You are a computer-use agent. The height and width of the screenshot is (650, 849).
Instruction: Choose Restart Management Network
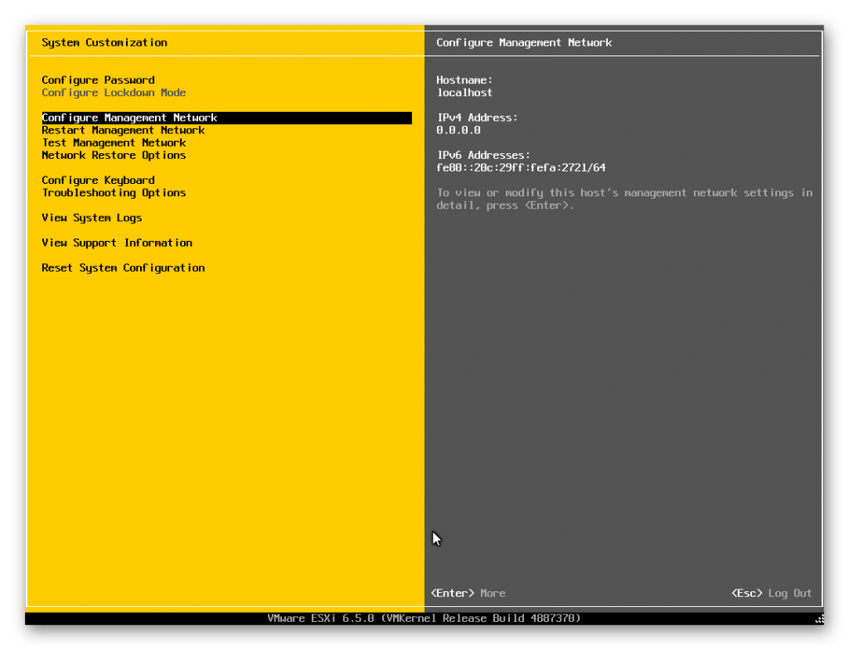coord(123,130)
